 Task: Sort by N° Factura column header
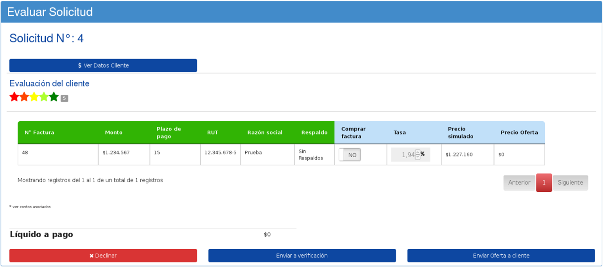coord(58,132)
